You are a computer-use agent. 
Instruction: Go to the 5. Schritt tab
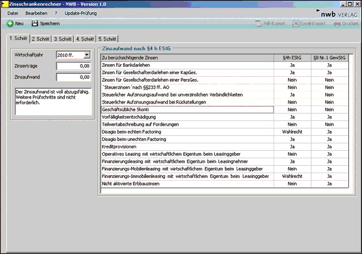107,39
